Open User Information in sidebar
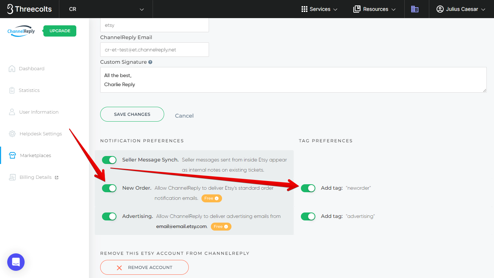 (39, 112)
